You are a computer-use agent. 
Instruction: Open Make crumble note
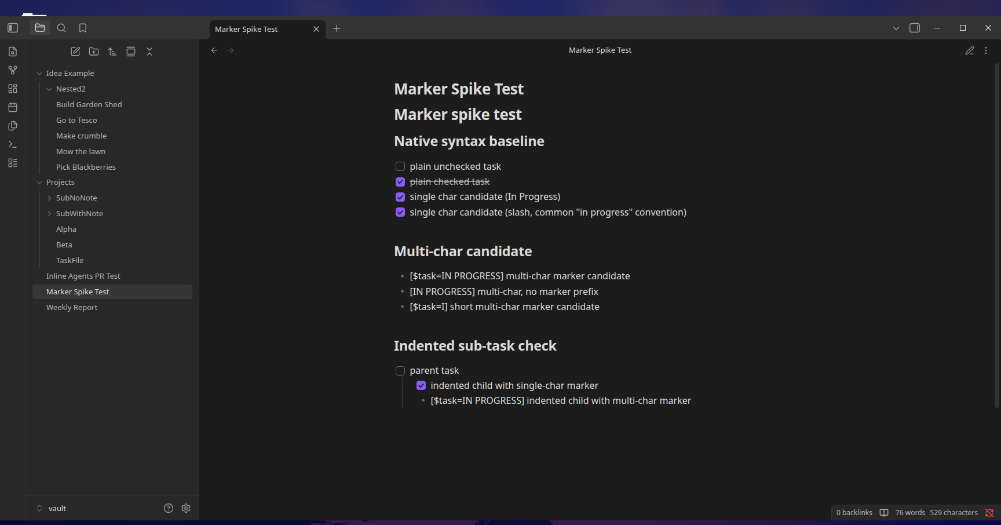point(82,136)
